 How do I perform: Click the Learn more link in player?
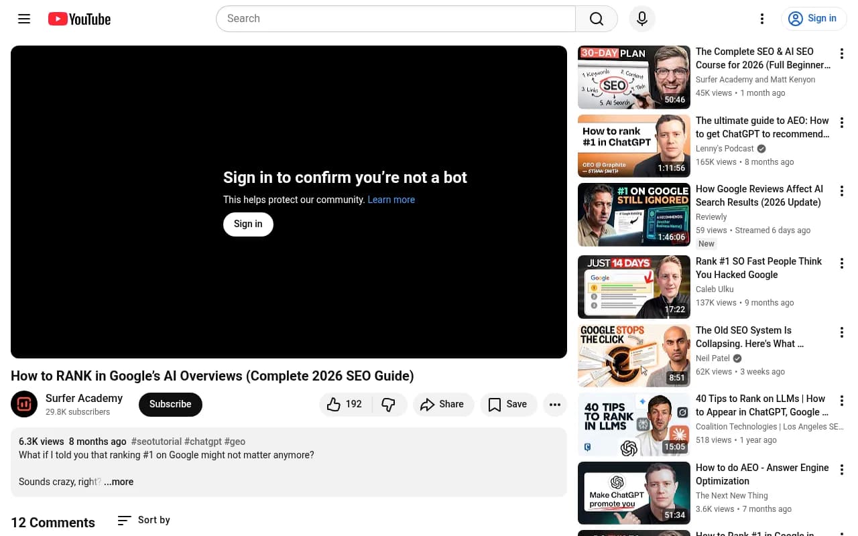click(391, 200)
